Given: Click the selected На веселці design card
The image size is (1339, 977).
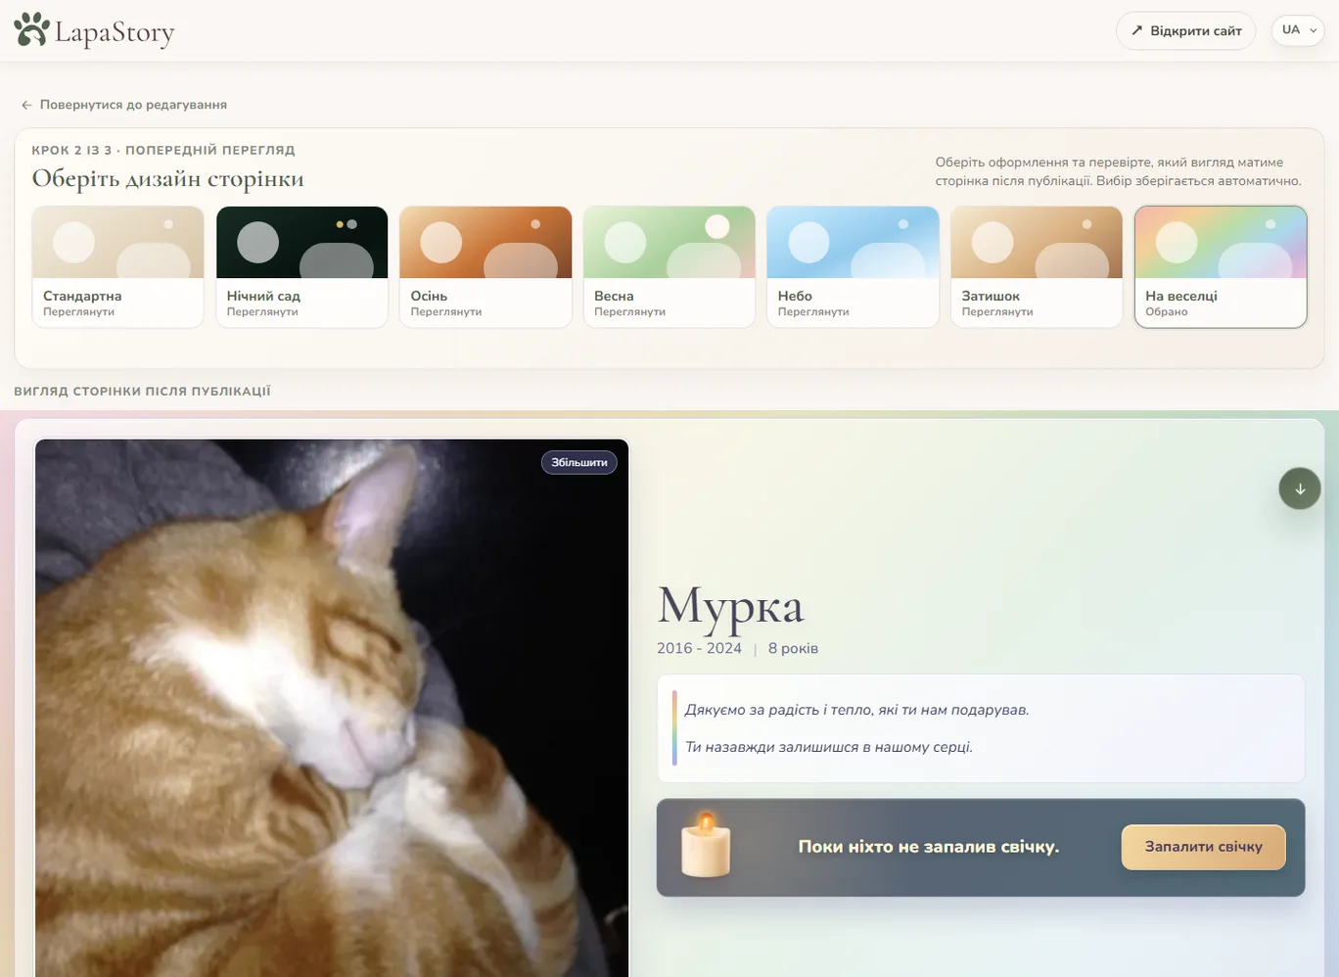Looking at the screenshot, I should coord(1221,266).
